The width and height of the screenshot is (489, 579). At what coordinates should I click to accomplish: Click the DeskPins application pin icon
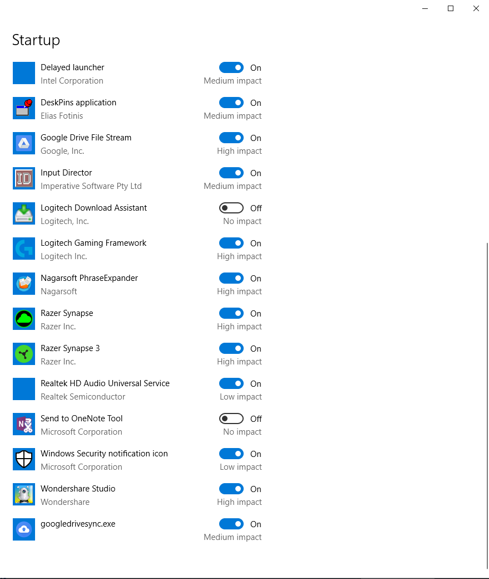tap(24, 108)
